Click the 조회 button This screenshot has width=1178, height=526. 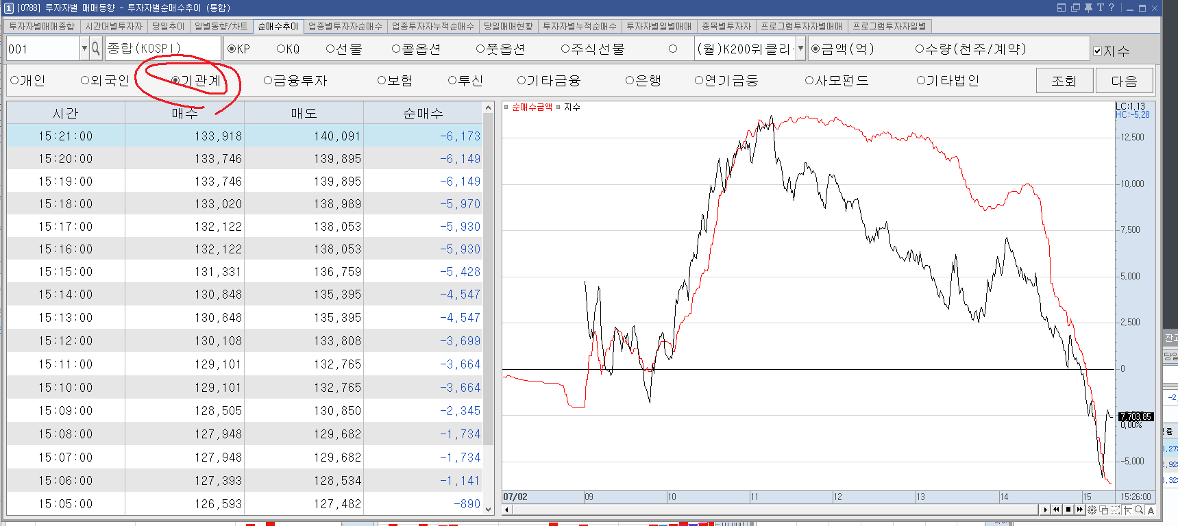point(1064,81)
